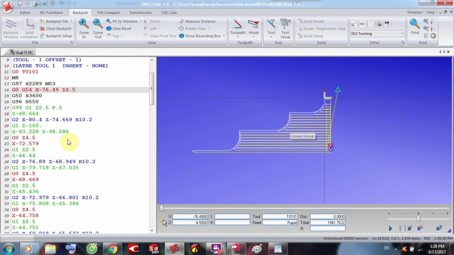Start Solid Animation

pos(29,28)
